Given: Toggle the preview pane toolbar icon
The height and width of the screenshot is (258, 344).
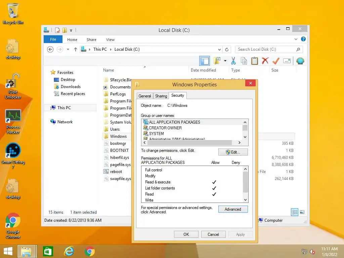Looking at the screenshot, I should coord(205,61).
